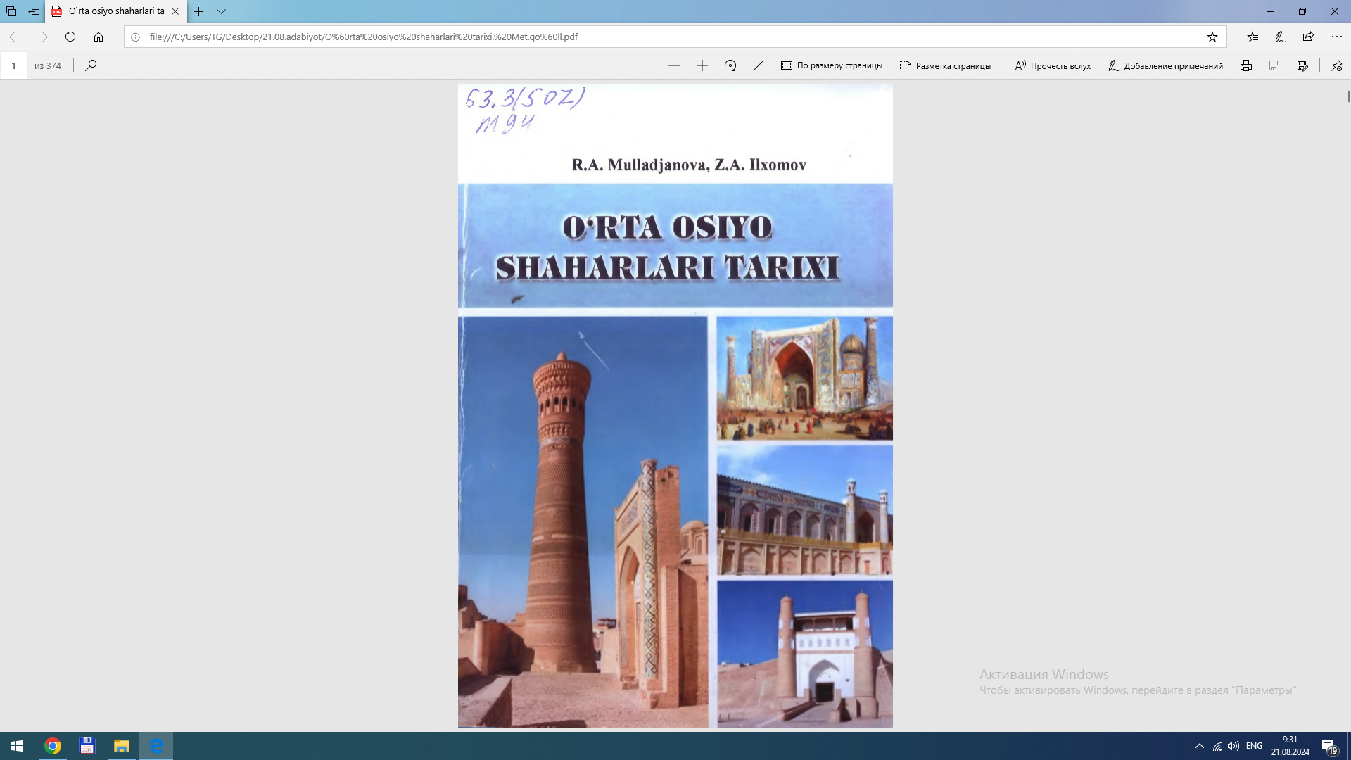The width and height of the screenshot is (1351, 760).
Task: Open the PDF search tool
Action: click(x=91, y=65)
